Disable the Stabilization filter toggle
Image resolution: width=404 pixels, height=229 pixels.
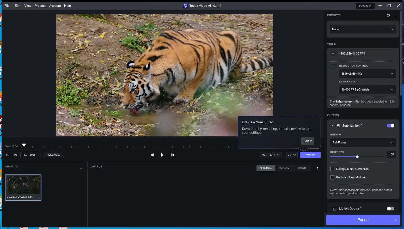(x=391, y=125)
